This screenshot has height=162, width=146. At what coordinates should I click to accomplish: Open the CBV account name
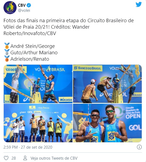(22, 5)
